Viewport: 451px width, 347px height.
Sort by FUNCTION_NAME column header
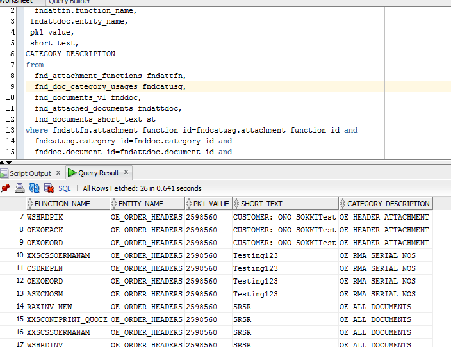coord(68,204)
